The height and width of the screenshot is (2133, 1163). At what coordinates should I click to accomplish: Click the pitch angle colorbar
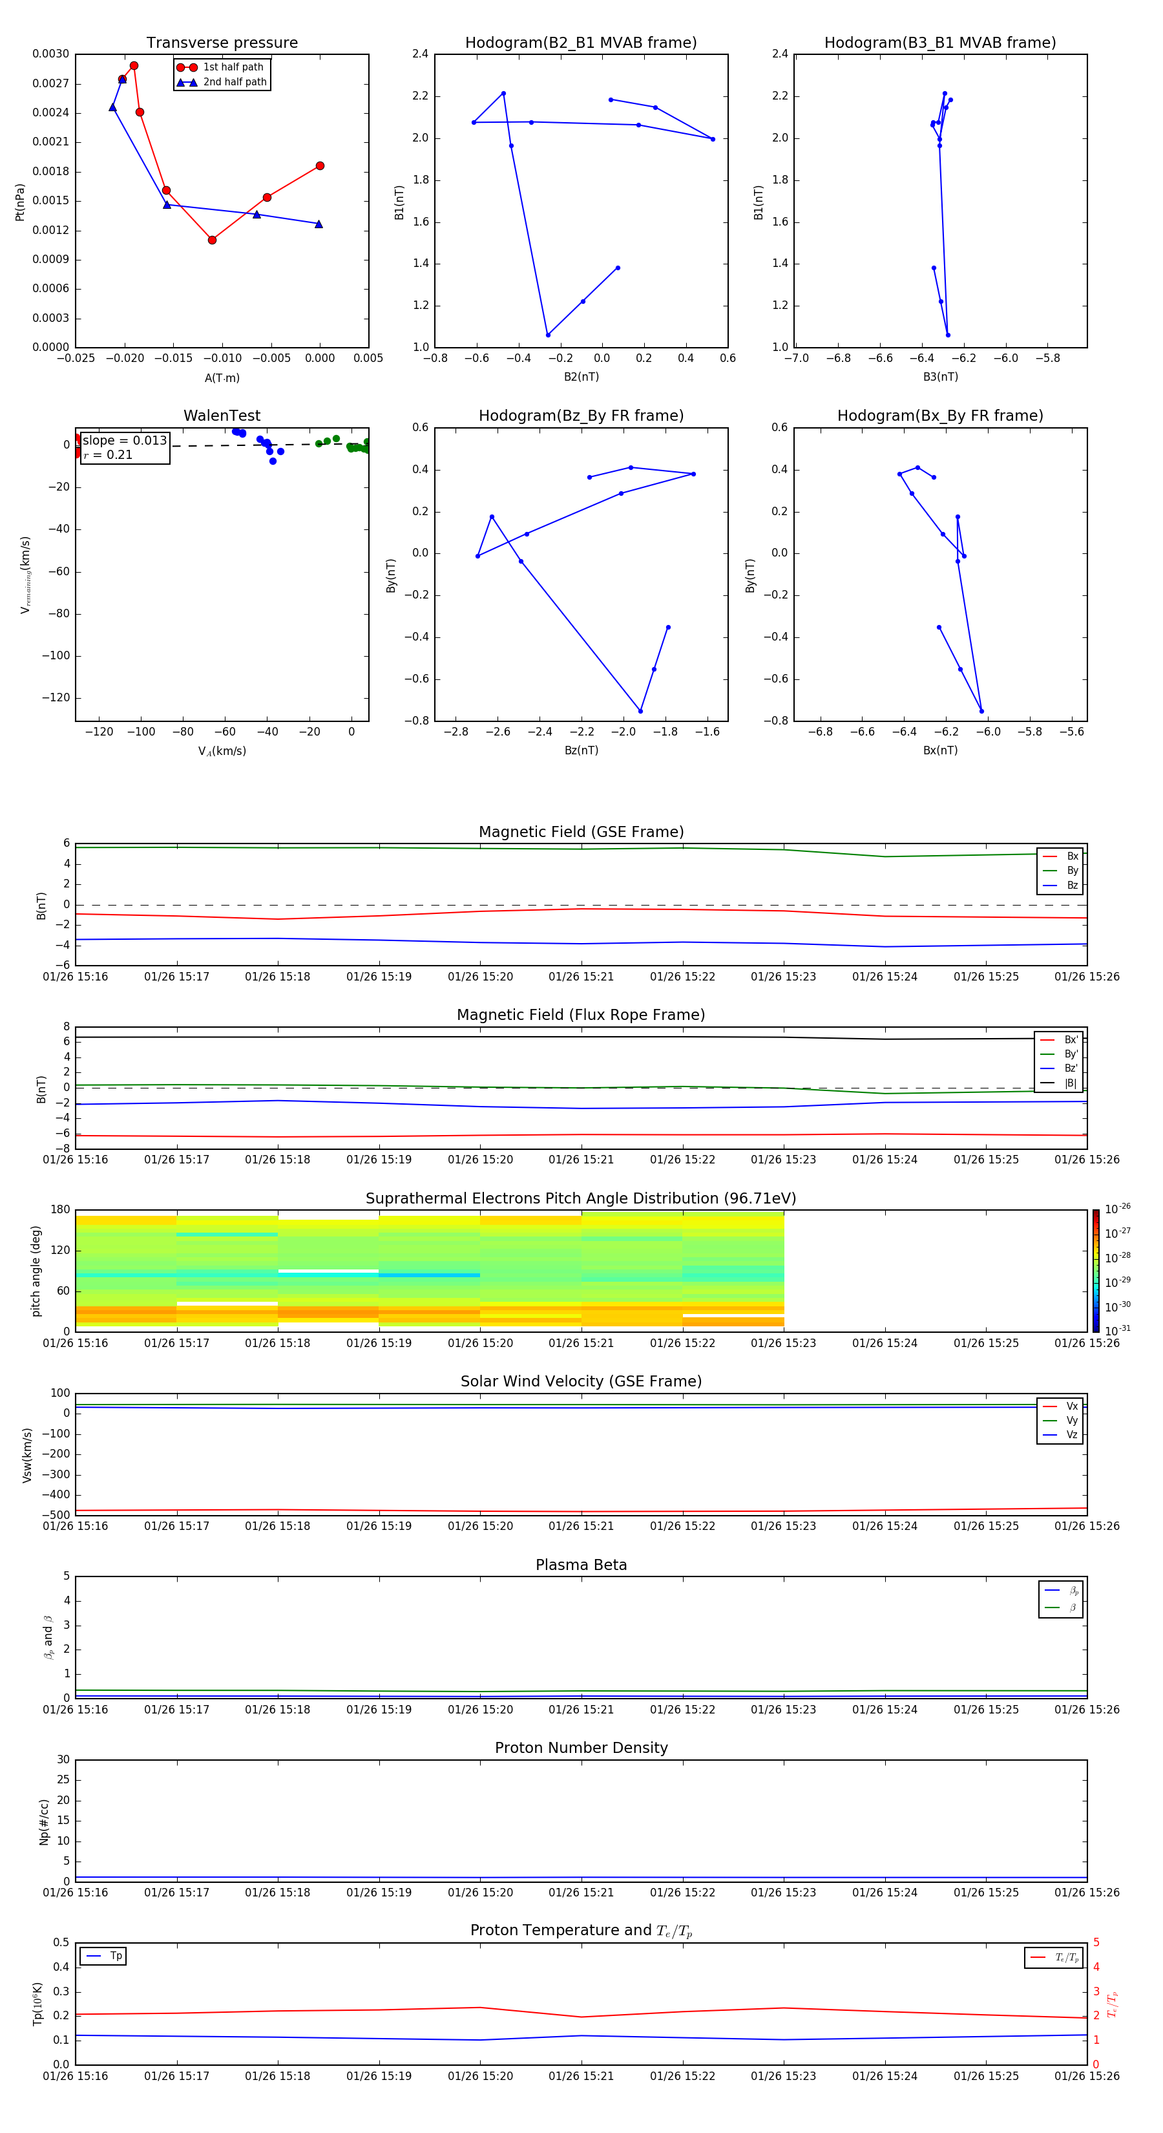(1096, 1271)
